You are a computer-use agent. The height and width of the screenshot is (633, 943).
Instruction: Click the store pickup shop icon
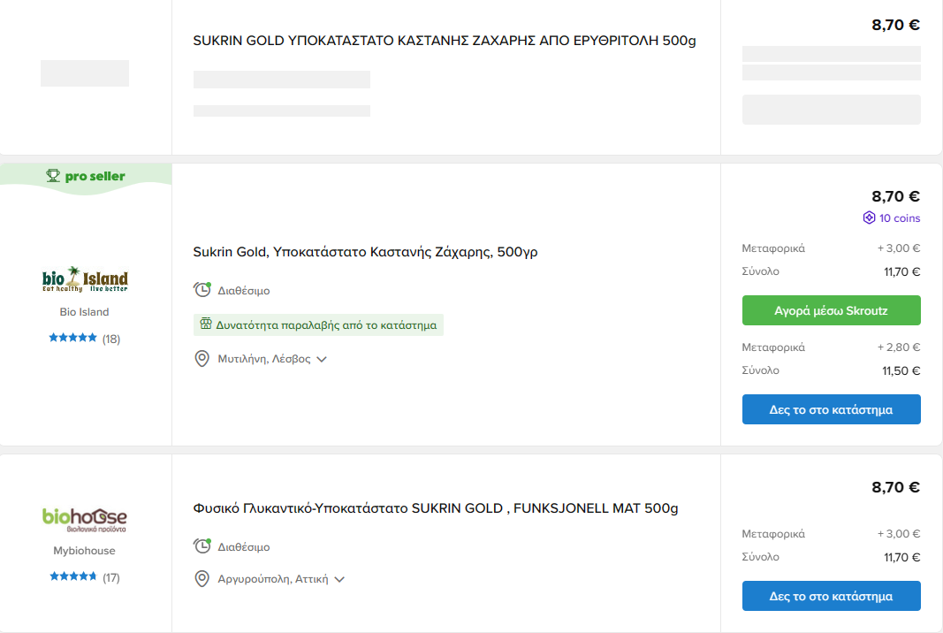[x=206, y=324]
